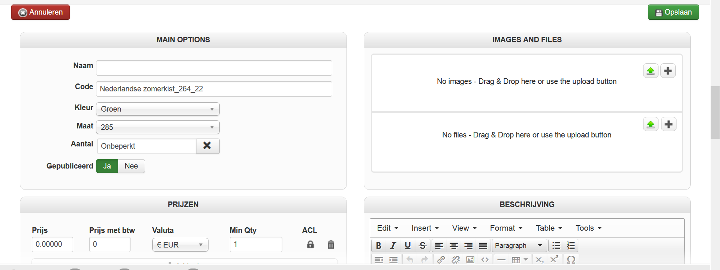This screenshot has height=270, width=720.
Task: Clear the Onbeperkt quantity with the X
Action: tap(207, 146)
